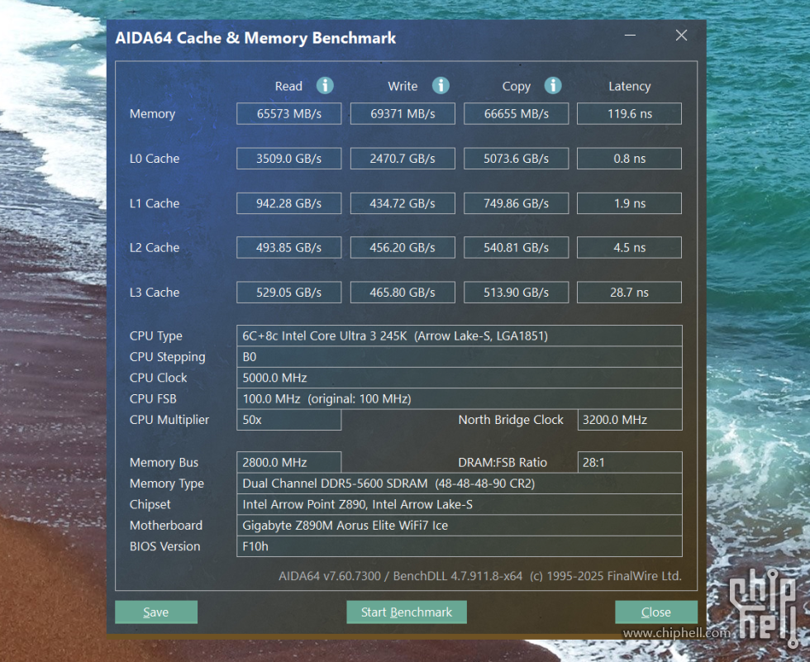Click the L2 Cache read 493.85 GB/s value
810x662 pixels.
click(288, 247)
